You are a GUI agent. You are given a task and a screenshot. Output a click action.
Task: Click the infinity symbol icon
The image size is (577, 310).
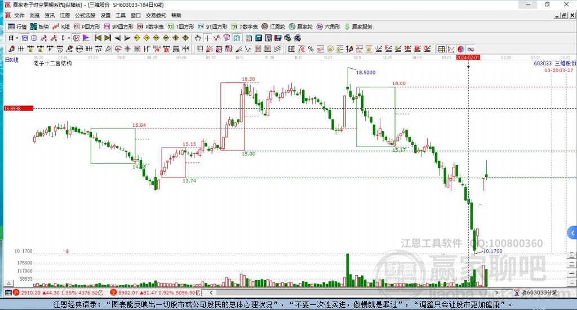pos(471,49)
